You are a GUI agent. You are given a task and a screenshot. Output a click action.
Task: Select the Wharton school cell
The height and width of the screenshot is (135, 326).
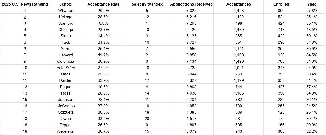point(66,11)
